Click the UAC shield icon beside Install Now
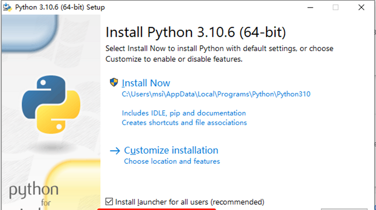The width and height of the screenshot is (376, 210). click(x=114, y=82)
